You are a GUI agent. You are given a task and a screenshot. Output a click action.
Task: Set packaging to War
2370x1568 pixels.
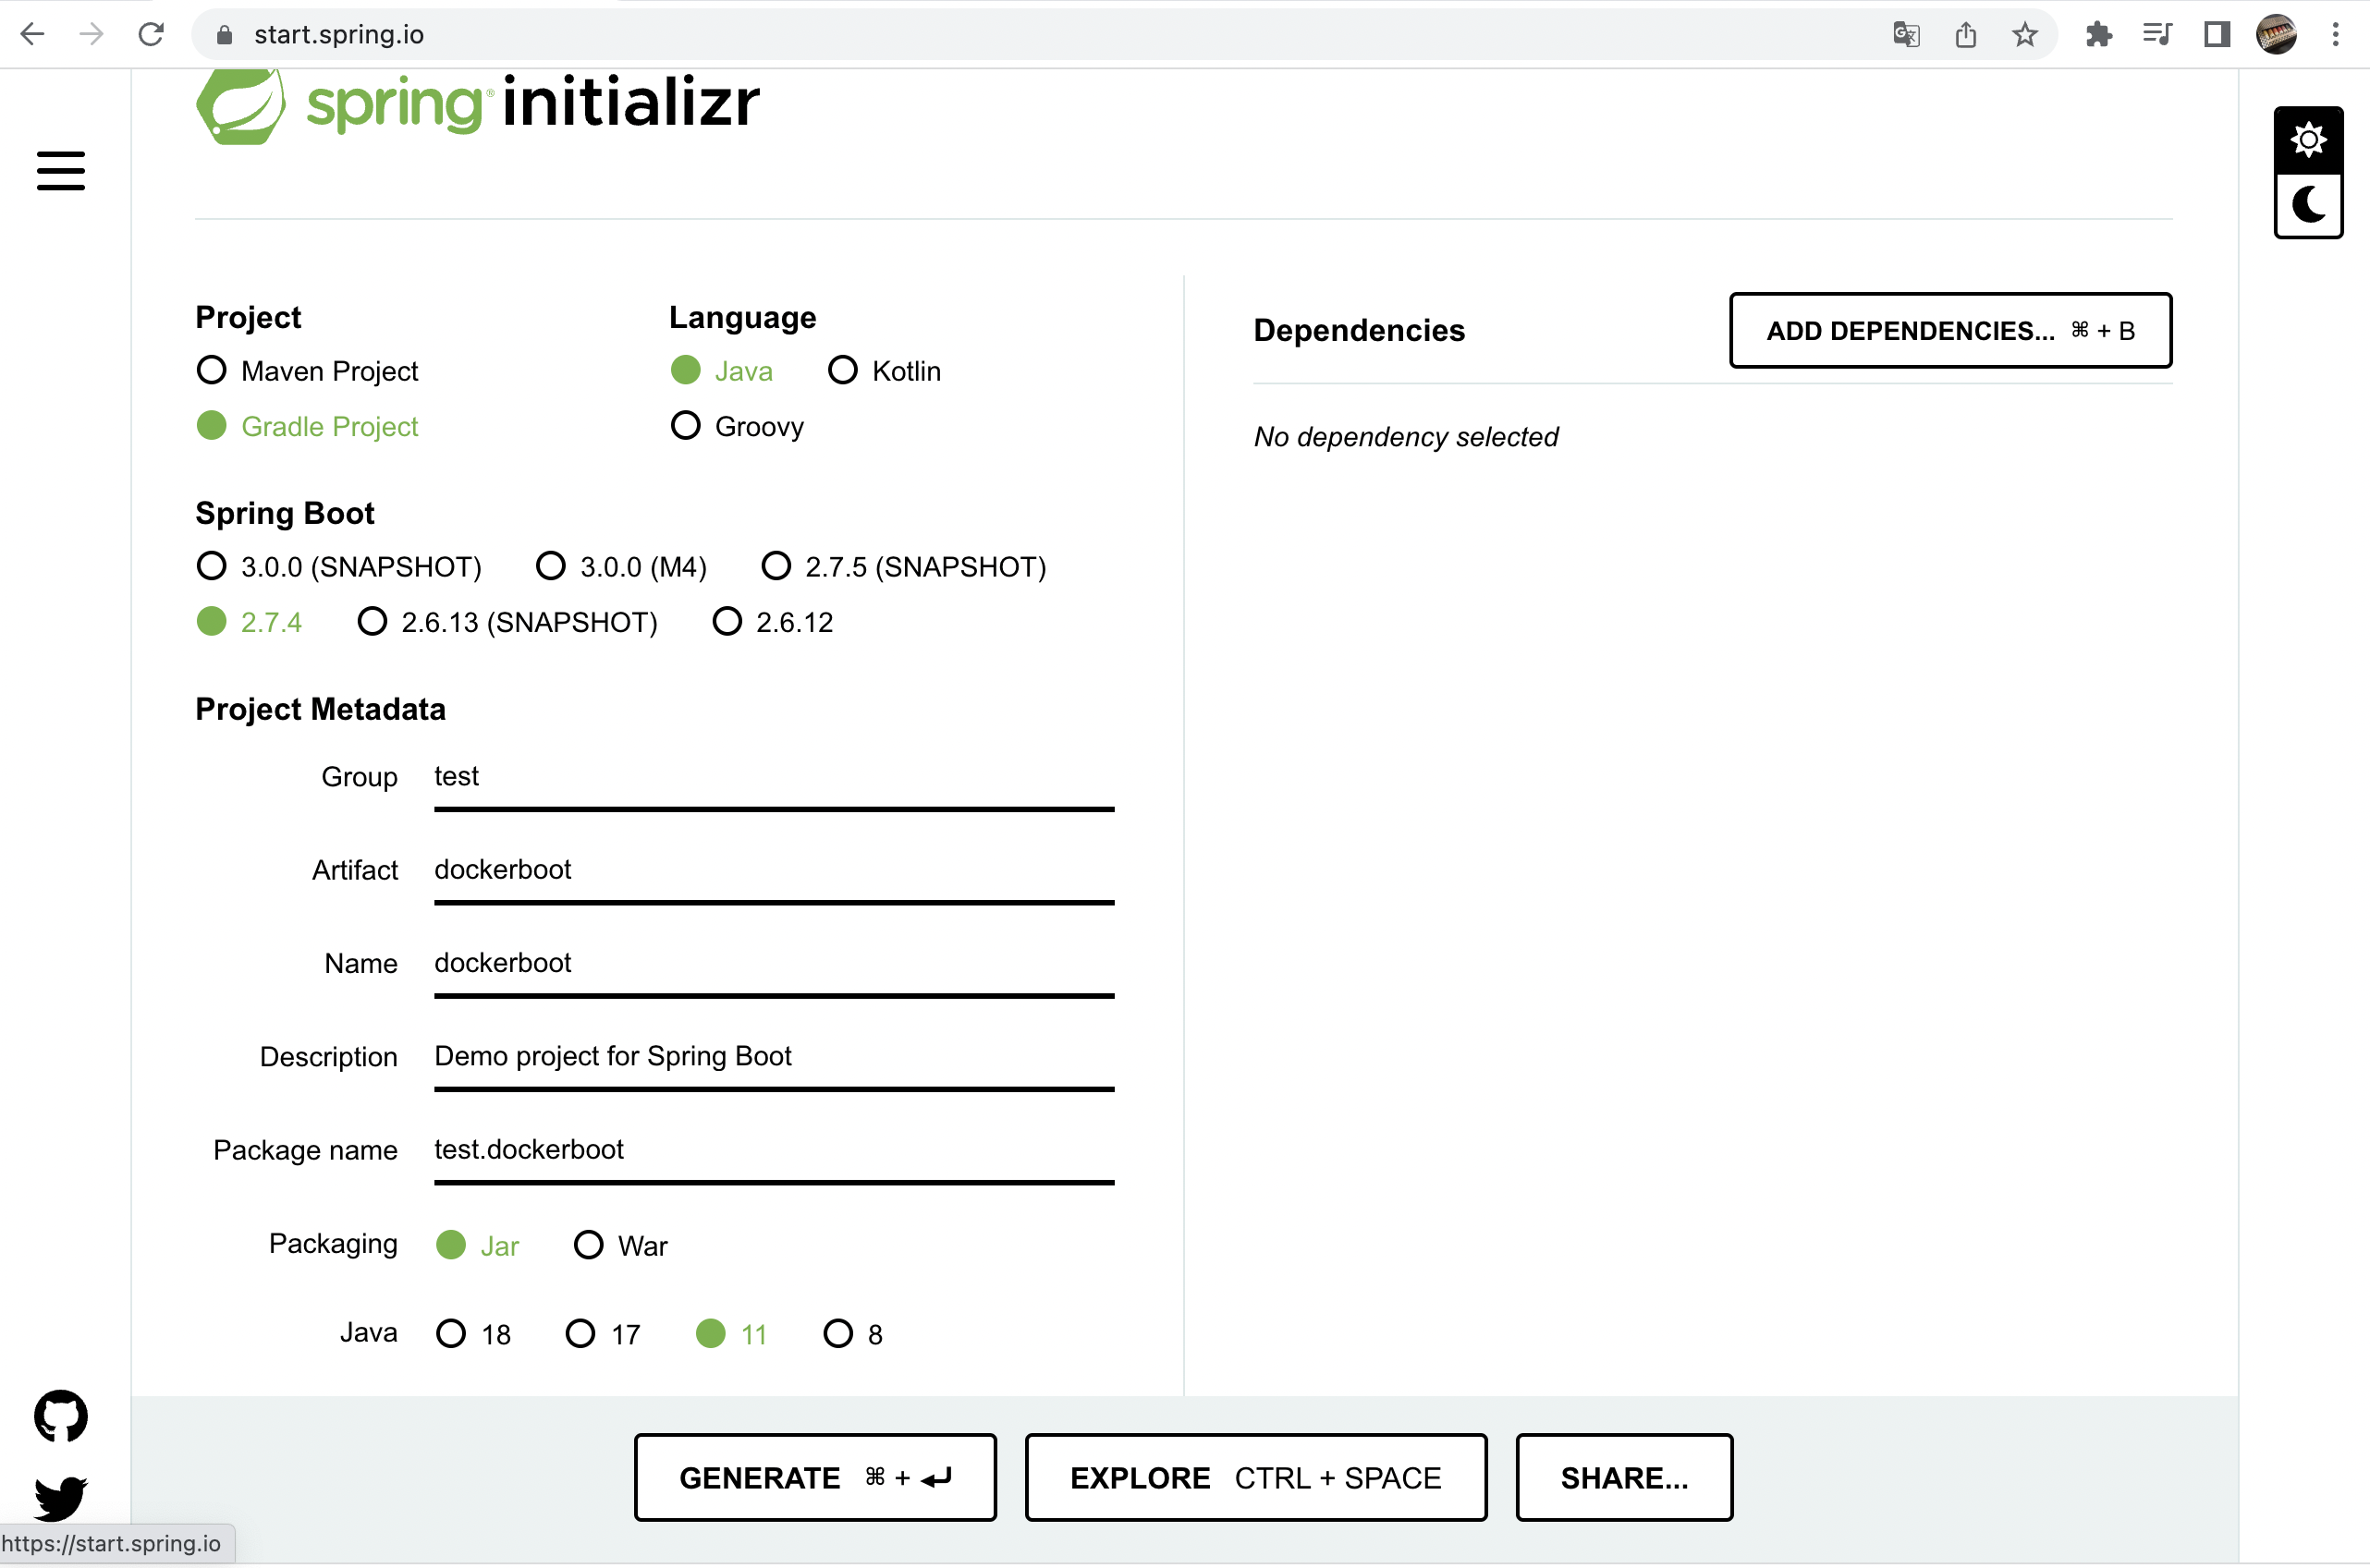tap(588, 1245)
